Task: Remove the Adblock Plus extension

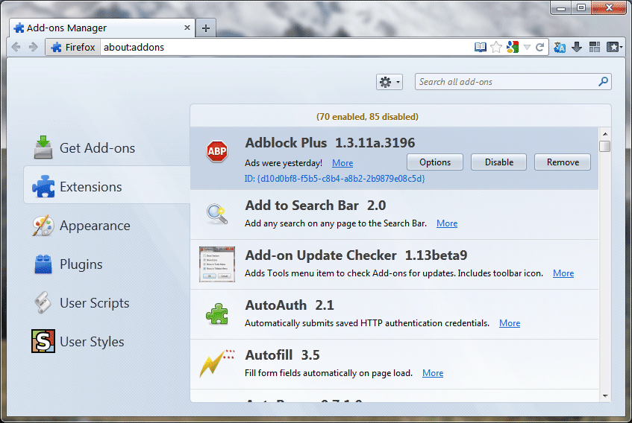Action: click(x=563, y=162)
